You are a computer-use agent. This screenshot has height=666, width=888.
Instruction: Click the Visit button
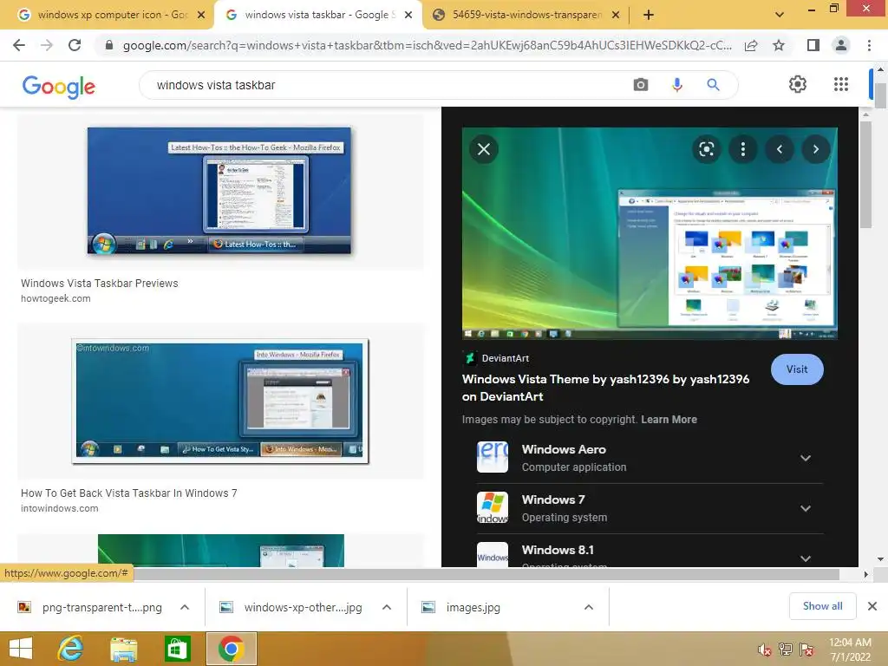797,369
